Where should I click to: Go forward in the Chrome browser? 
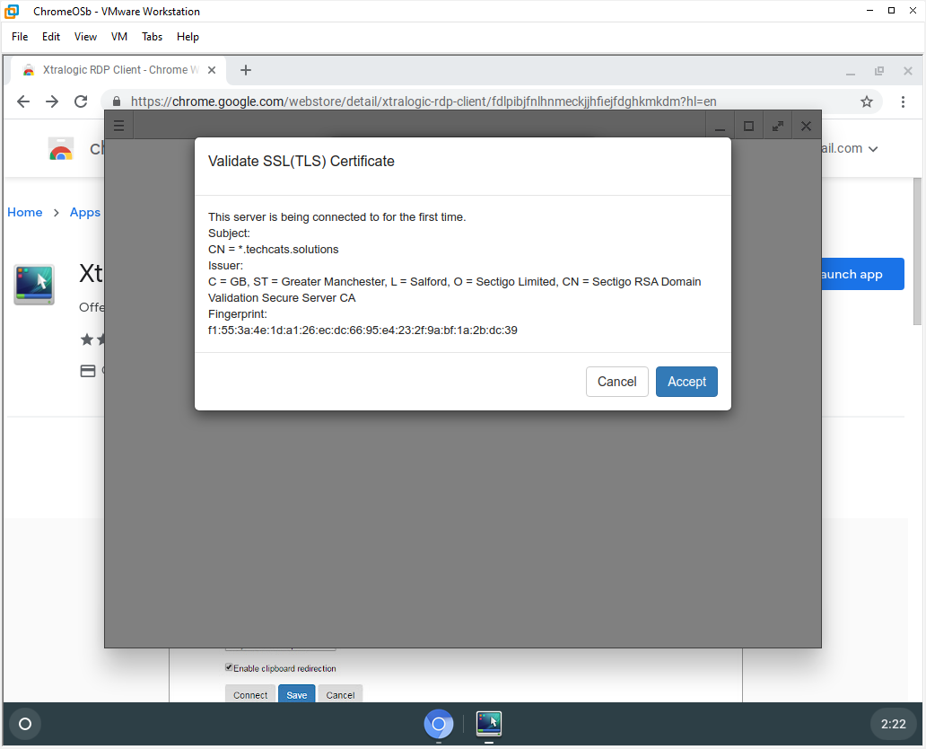(52, 101)
